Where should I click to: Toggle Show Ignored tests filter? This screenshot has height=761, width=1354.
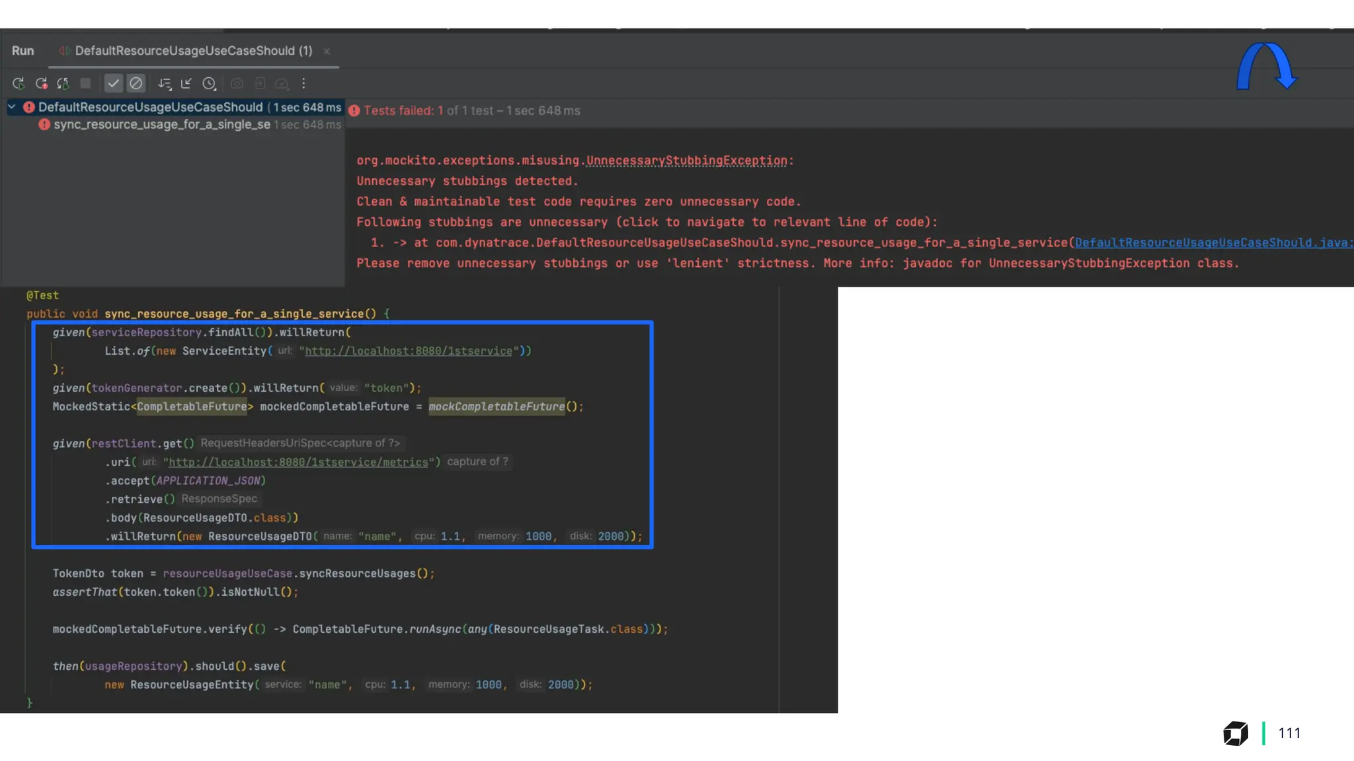point(136,83)
